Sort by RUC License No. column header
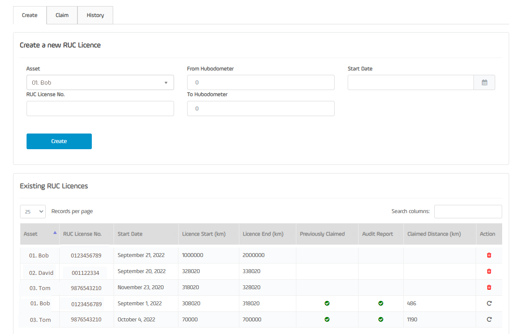Screen dimensions: 510x334 pyautogui.click(x=87, y=234)
